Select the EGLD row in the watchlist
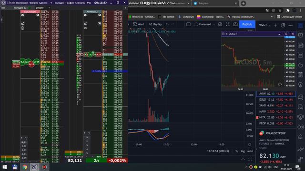Image resolution: width=305 pixels, height=171 pixels. (276, 100)
